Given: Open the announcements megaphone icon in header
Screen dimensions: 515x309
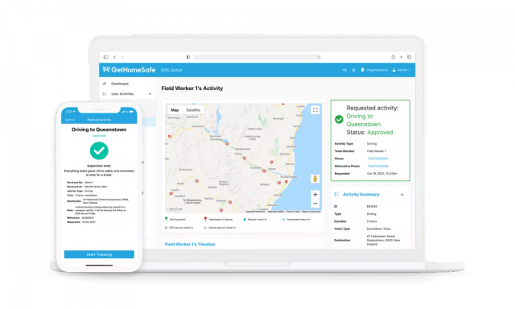Looking at the screenshot, I should tap(344, 70).
